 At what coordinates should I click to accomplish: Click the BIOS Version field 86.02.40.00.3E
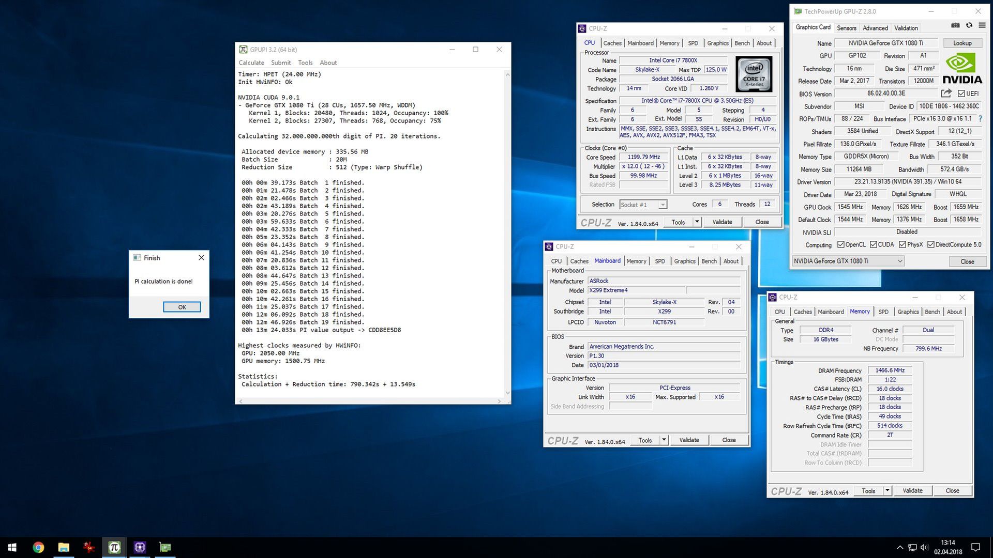click(886, 94)
